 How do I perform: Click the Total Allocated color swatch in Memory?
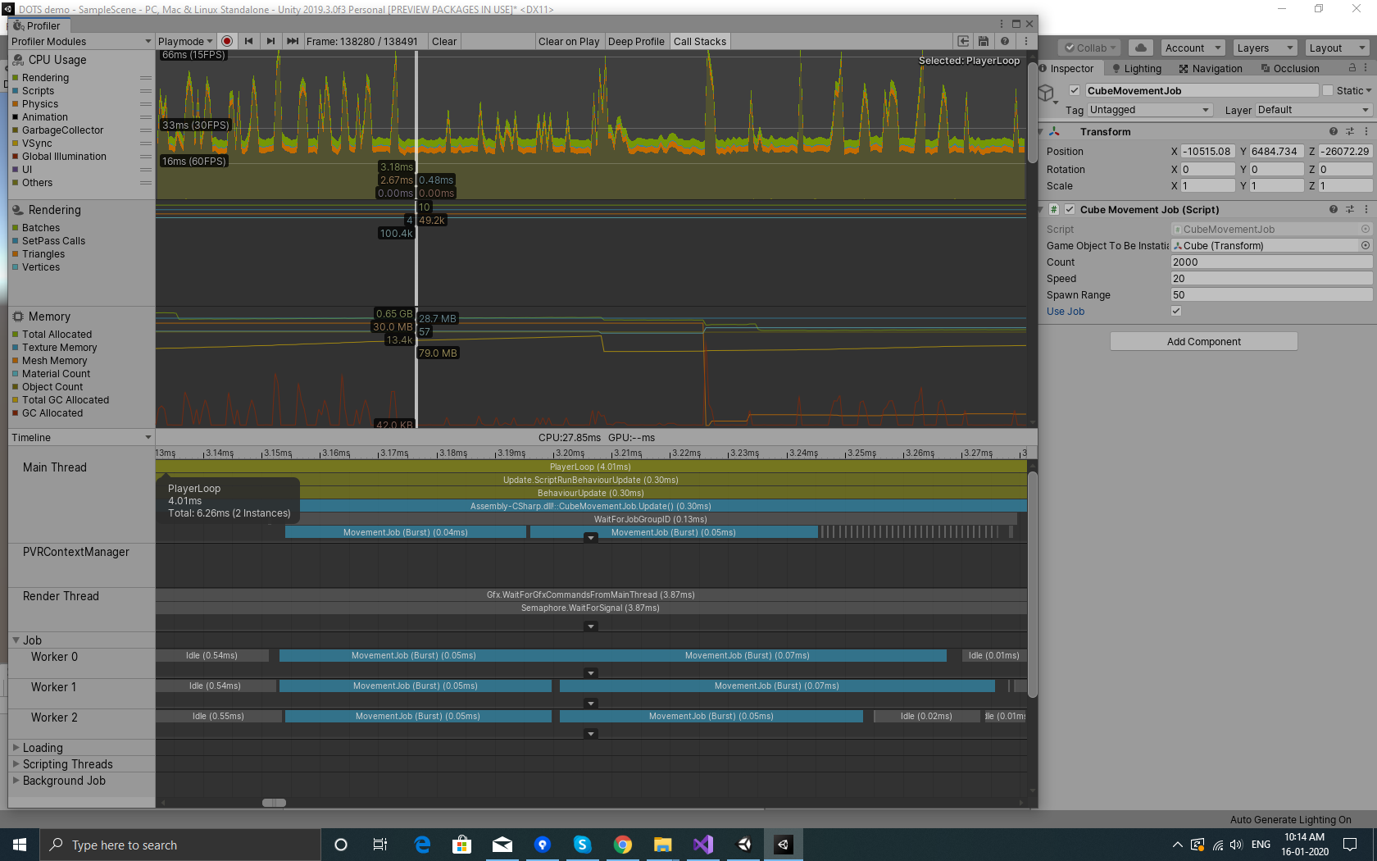click(x=15, y=335)
